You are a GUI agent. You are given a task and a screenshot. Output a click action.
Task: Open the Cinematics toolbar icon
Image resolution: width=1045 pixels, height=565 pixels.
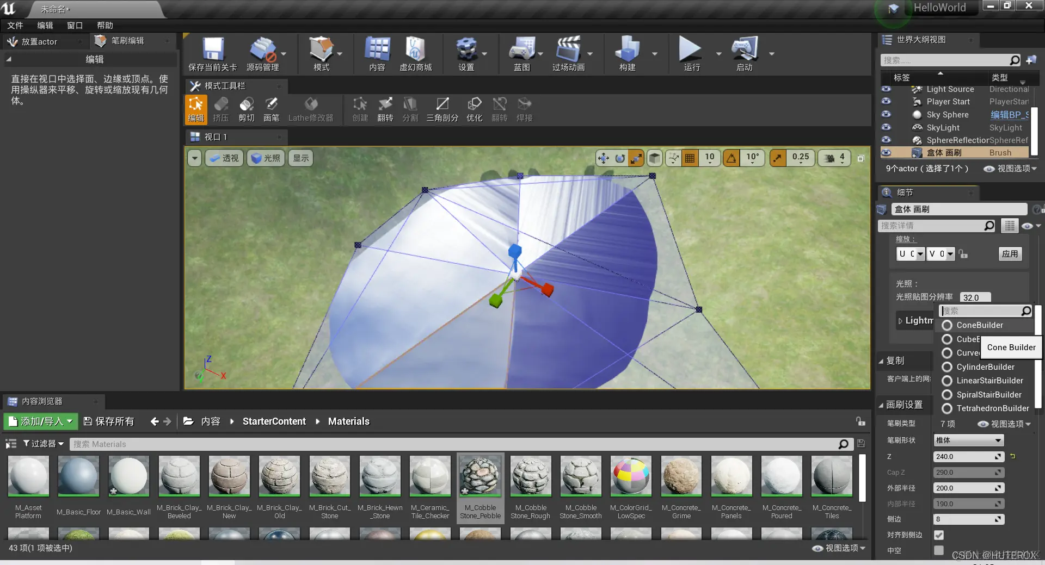pyautogui.click(x=568, y=54)
